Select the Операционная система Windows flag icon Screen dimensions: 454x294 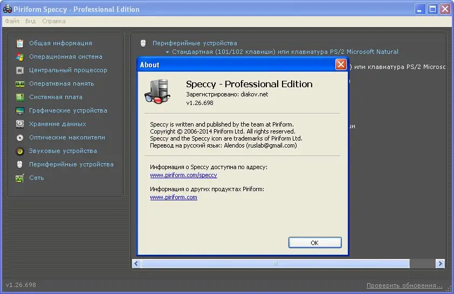pyautogui.click(x=20, y=57)
